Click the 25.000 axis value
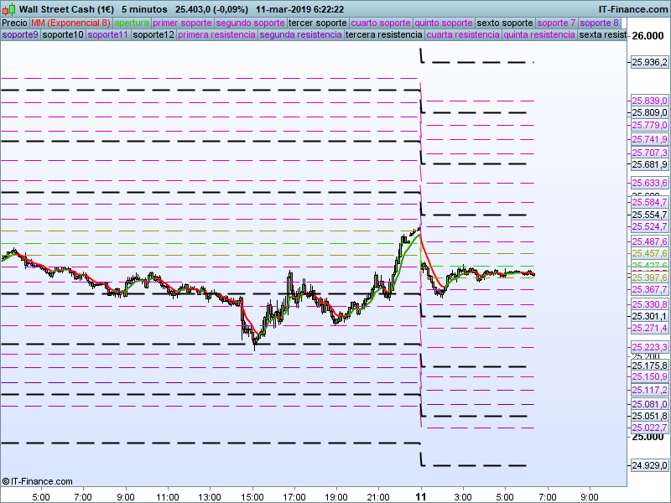The width and height of the screenshot is (671, 503). point(648,437)
